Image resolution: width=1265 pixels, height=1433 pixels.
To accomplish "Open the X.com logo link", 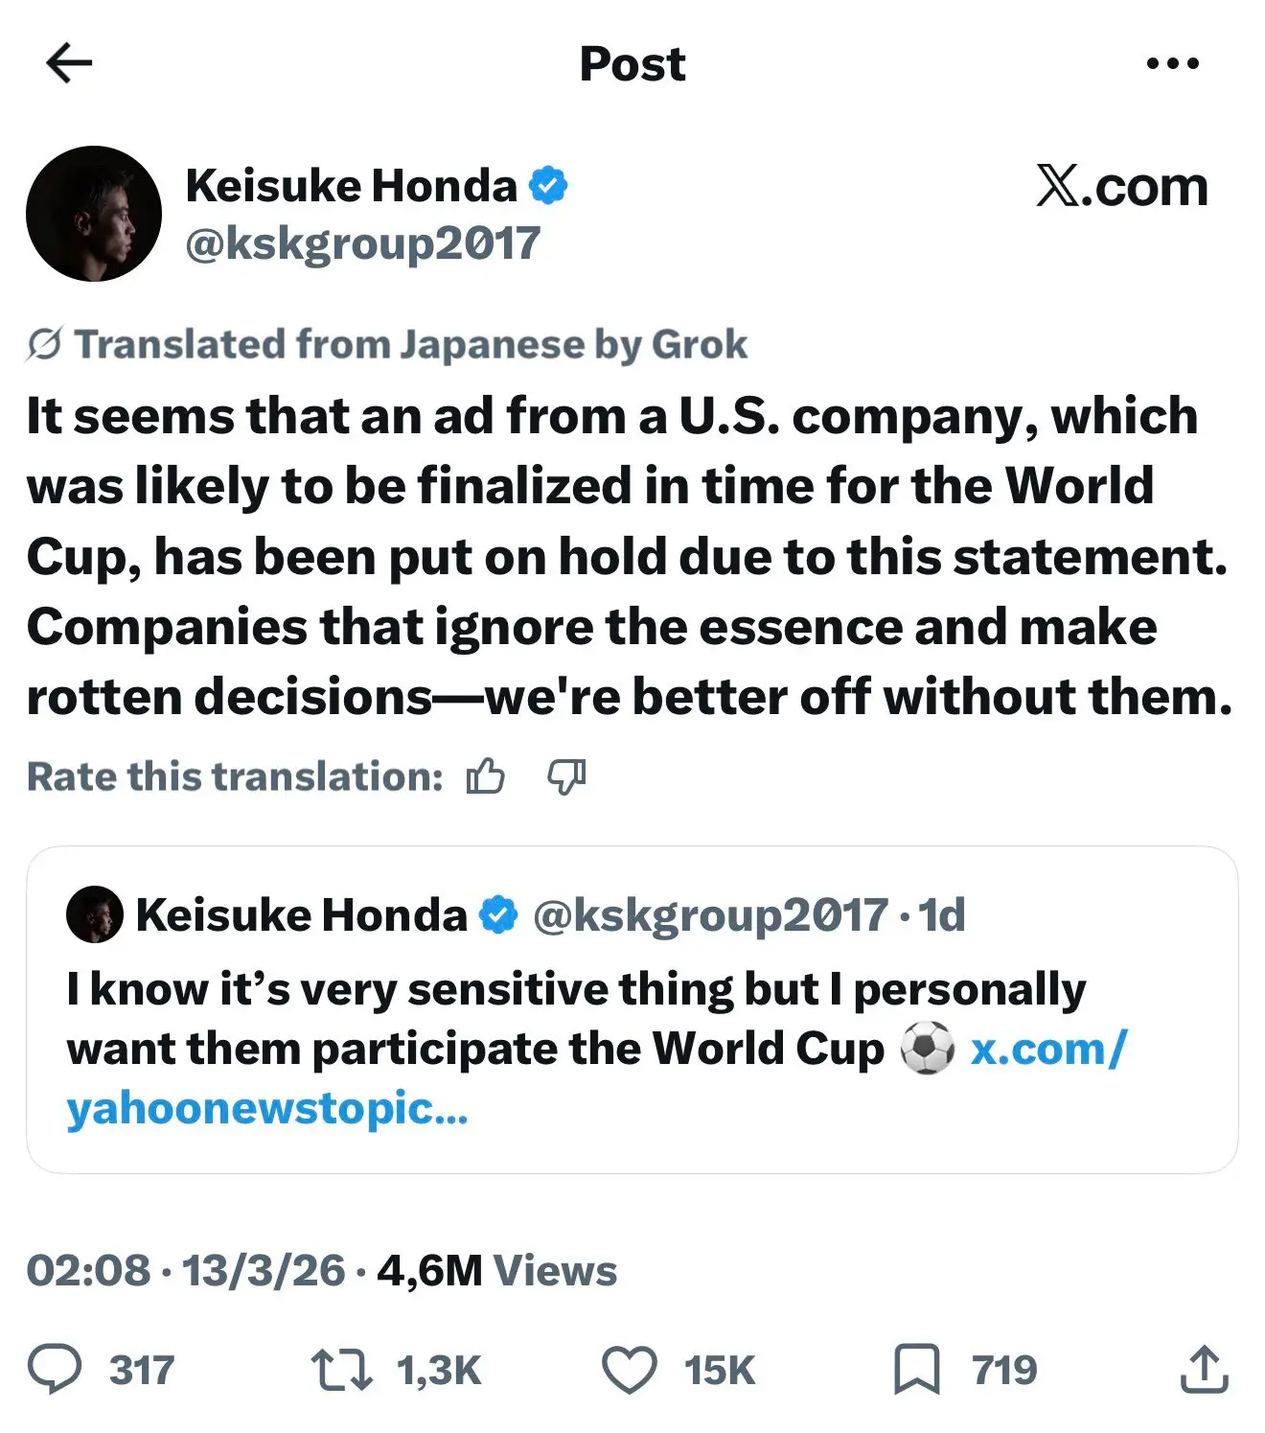I will [1121, 188].
